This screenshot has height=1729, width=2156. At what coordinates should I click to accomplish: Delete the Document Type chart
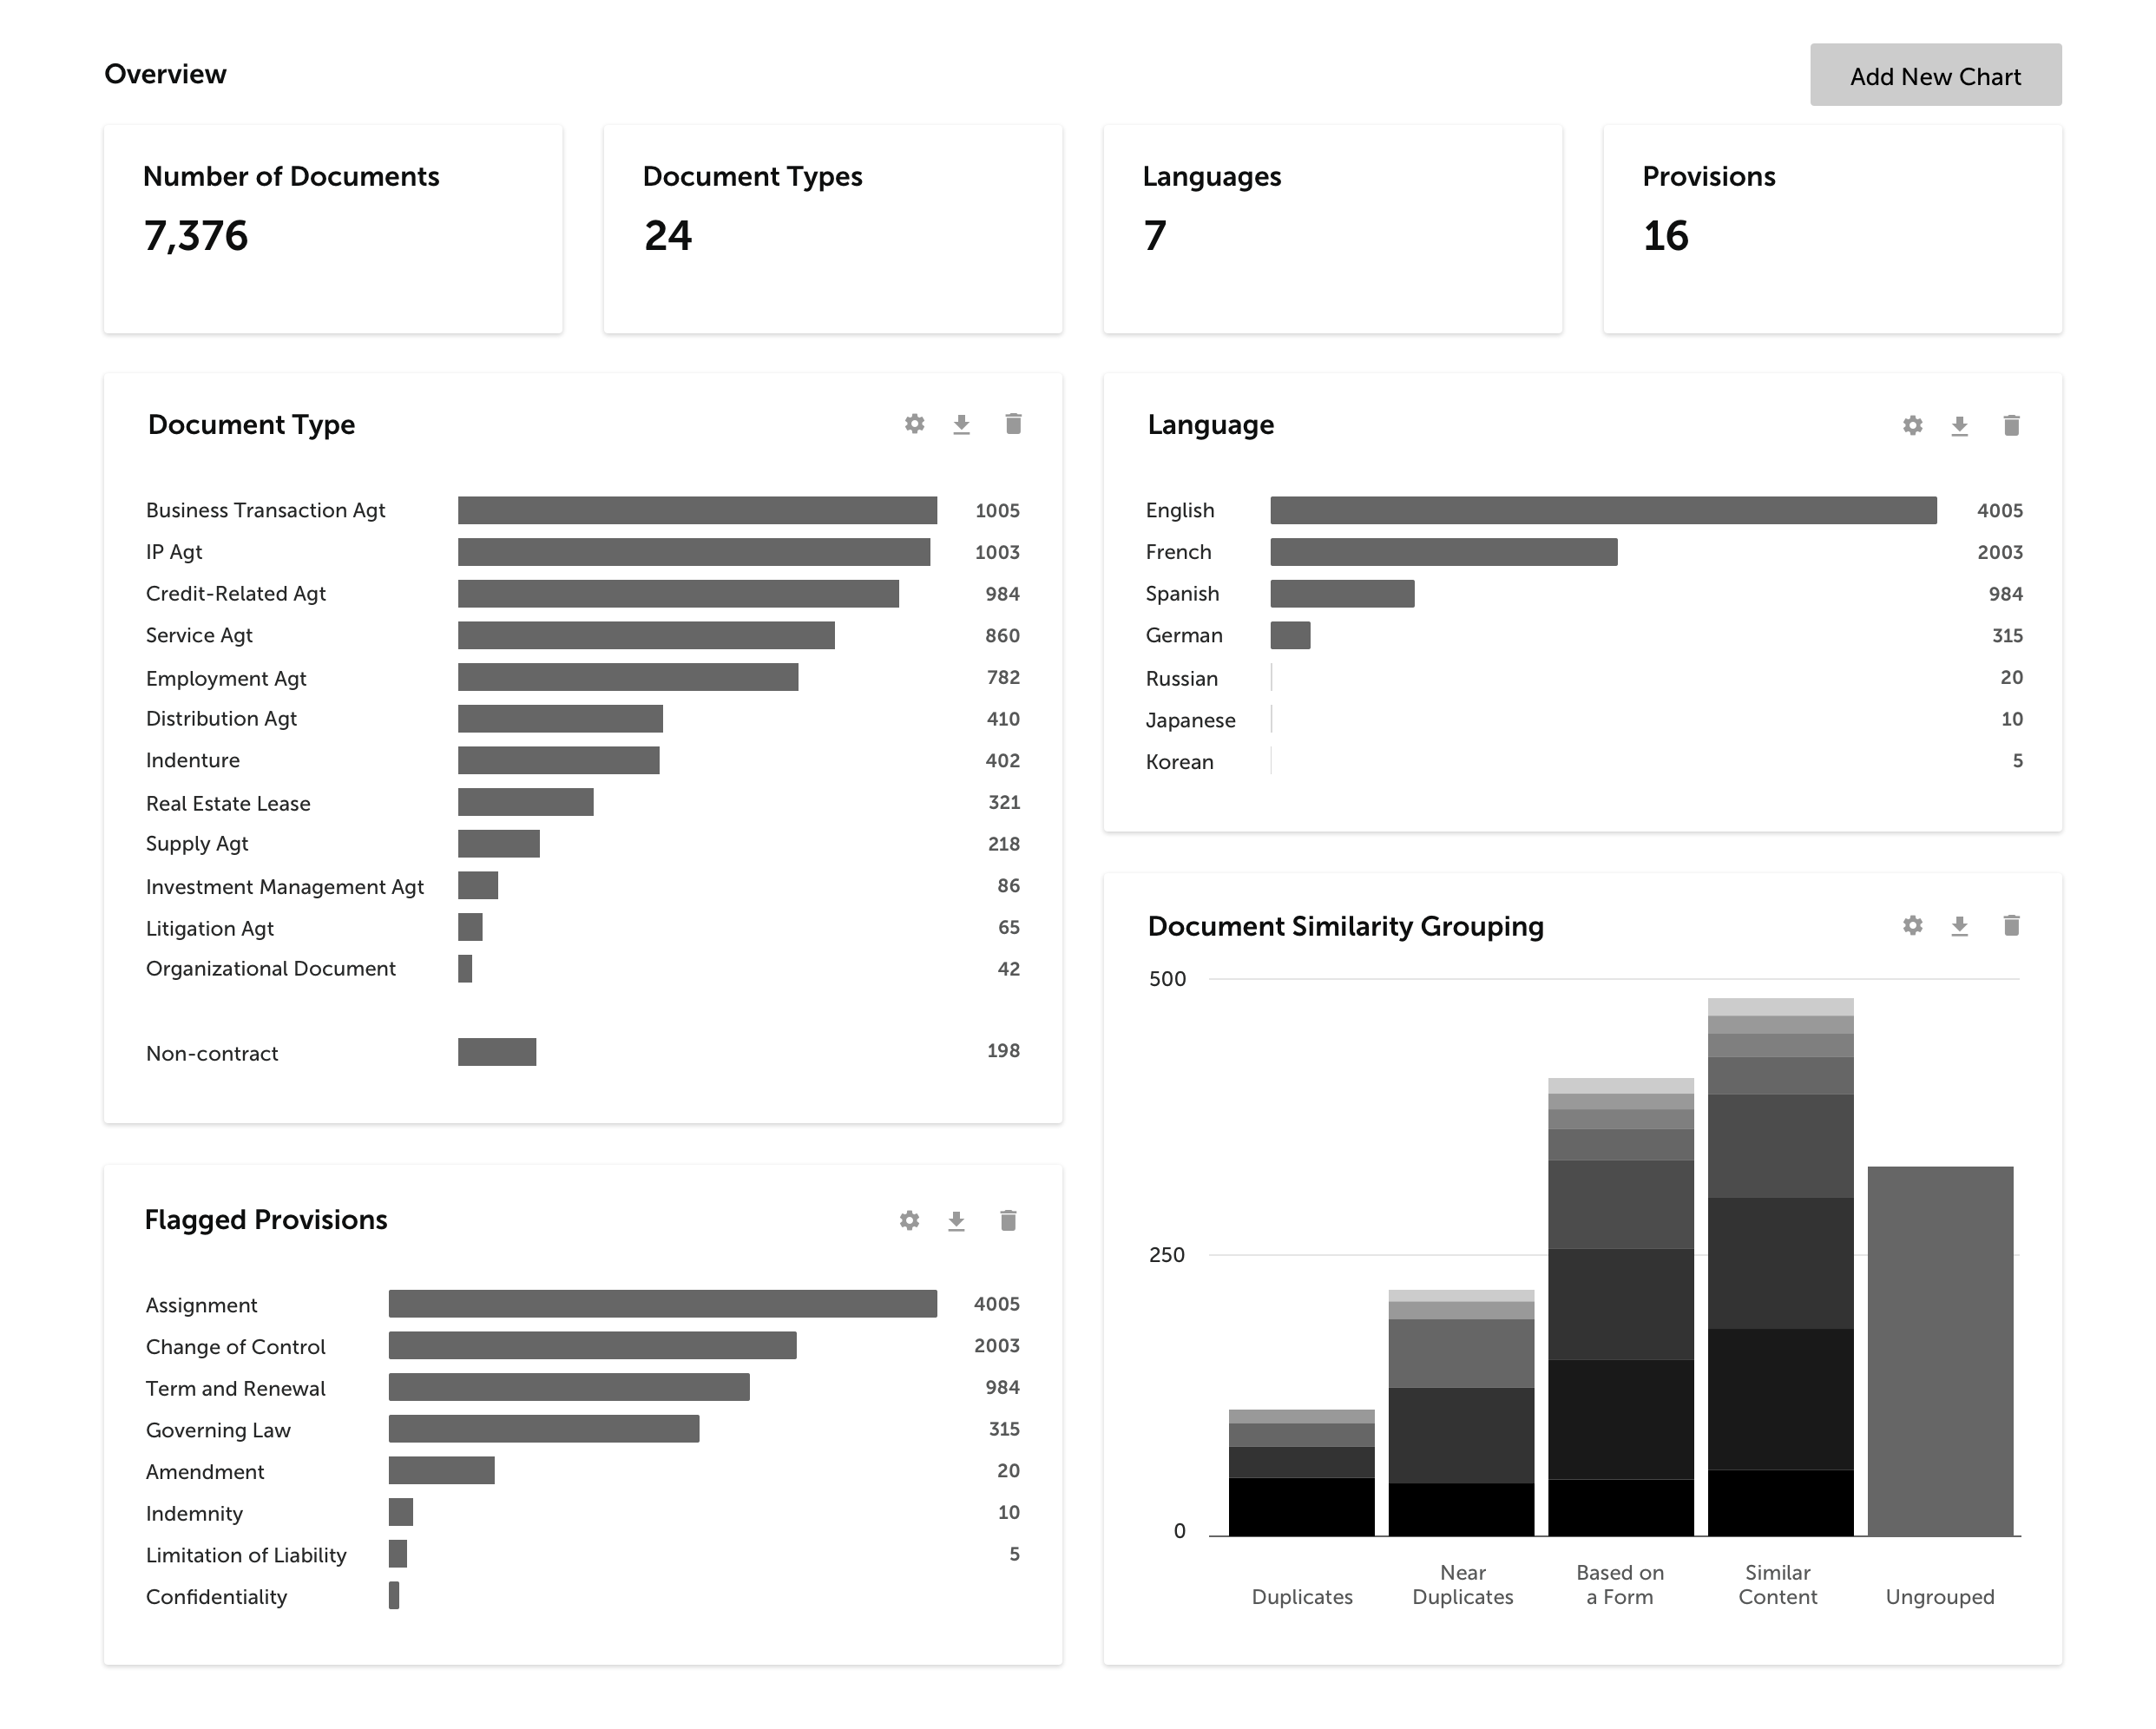coord(1013,424)
